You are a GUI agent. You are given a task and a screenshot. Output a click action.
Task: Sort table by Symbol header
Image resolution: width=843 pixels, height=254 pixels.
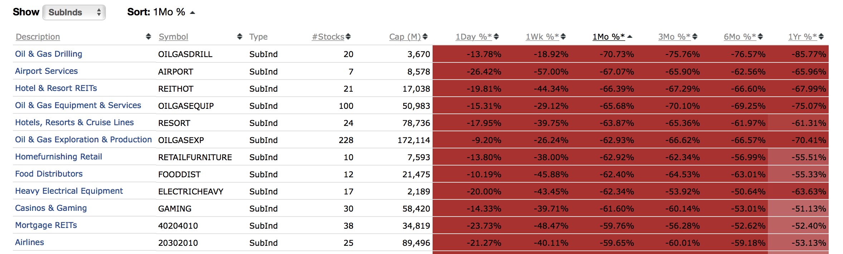(173, 37)
